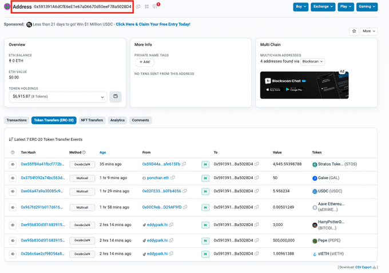
Task: Open the ponchan.eth sender link
Action: (158, 177)
